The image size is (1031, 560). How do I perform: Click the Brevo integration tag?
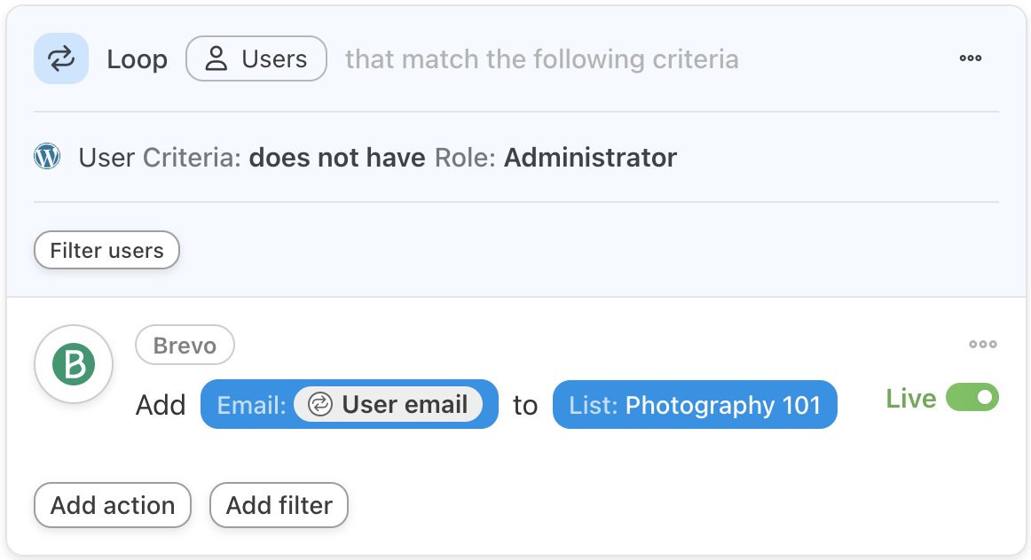185,346
